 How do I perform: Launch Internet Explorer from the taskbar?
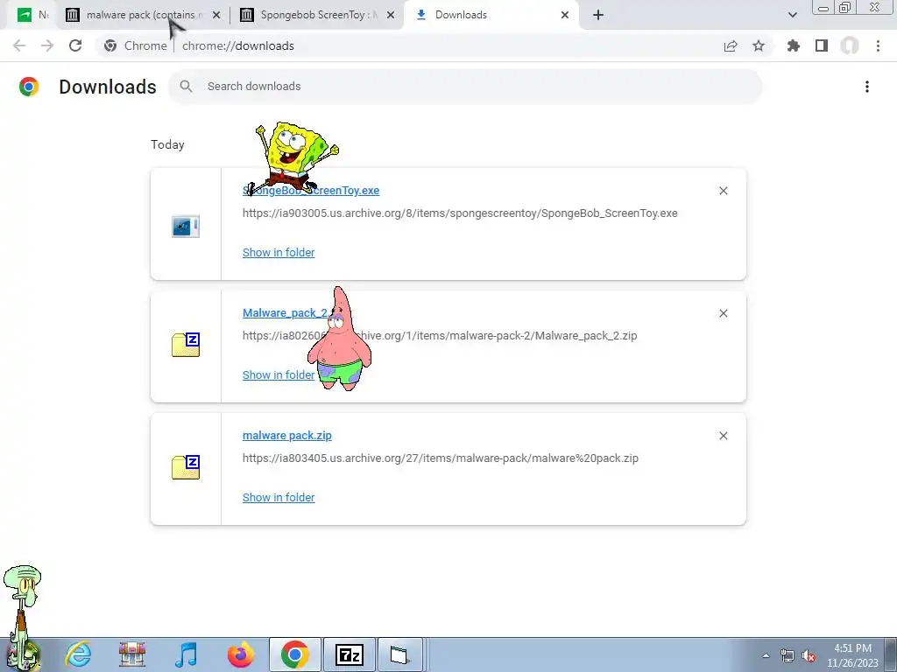[x=78, y=654]
